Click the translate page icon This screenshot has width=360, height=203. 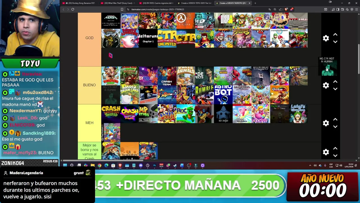point(269,9)
